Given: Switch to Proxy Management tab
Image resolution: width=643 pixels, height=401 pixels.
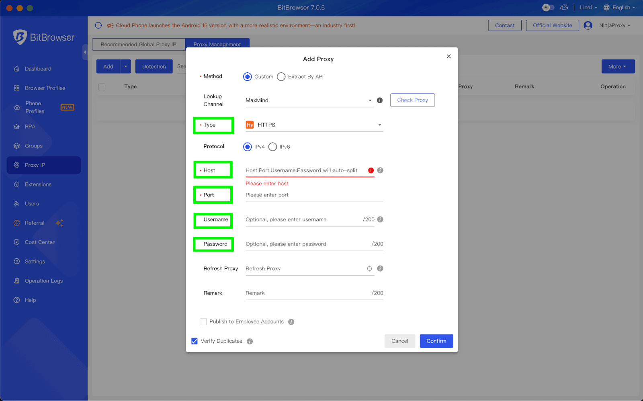Looking at the screenshot, I should 217,44.
